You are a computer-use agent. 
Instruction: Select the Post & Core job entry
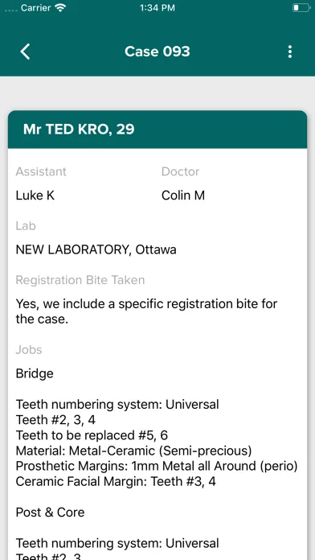[x=51, y=513]
